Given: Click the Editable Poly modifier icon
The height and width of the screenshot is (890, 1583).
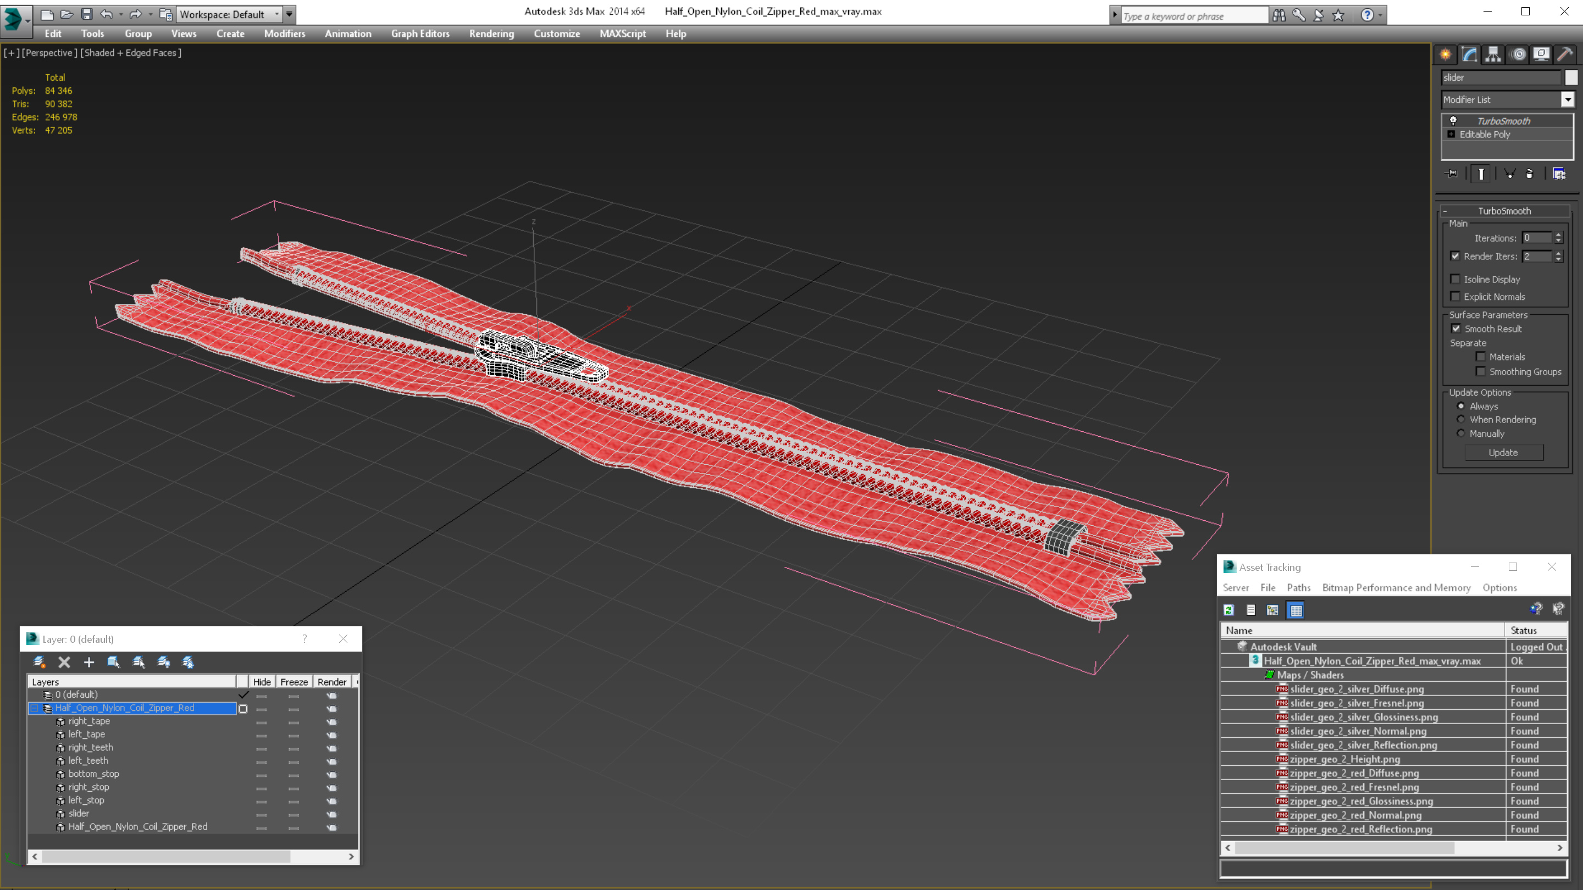Looking at the screenshot, I should (1453, 133).
